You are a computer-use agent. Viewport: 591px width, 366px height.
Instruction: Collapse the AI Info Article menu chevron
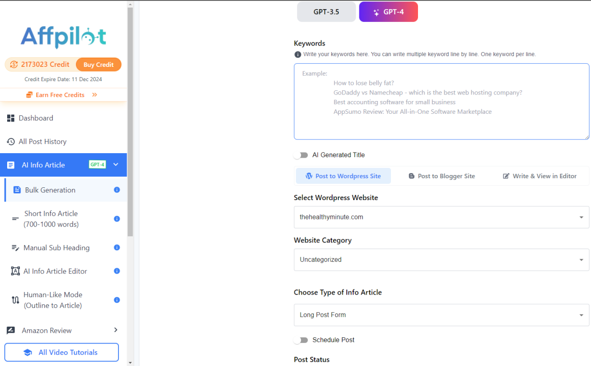(x=116, y=164)
